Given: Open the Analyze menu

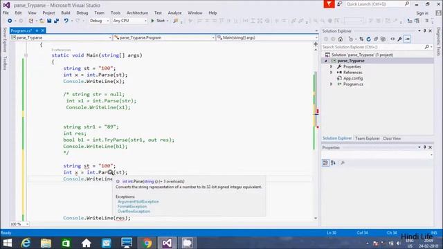Looking at the screenshot, I should tap(174, 12).
